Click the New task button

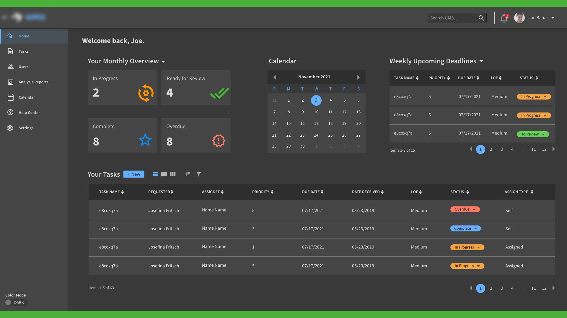[x=134, y=174]
